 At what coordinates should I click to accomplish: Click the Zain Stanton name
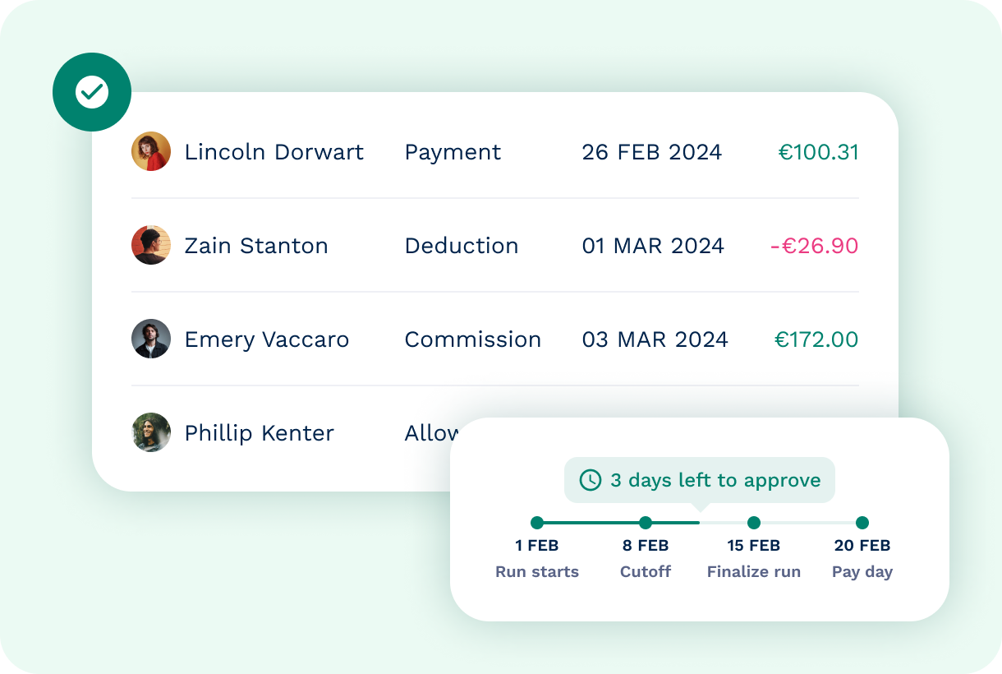(256, 246)
